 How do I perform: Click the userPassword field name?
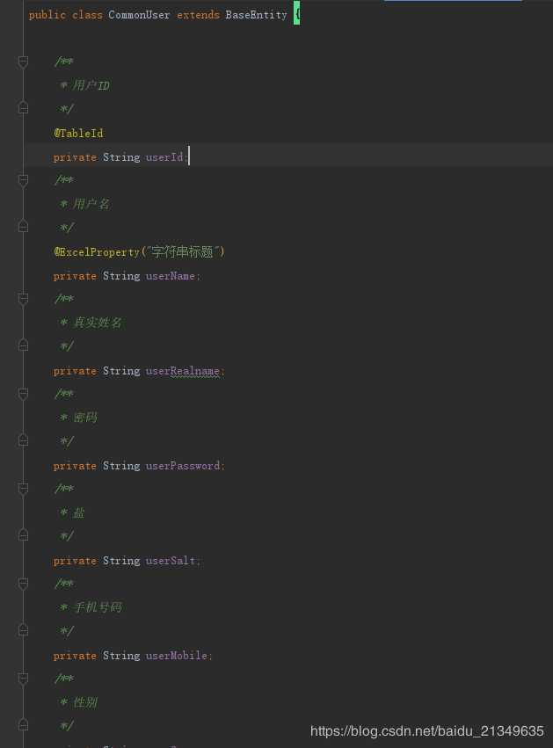pyautogui.click(x=183, y=466)
